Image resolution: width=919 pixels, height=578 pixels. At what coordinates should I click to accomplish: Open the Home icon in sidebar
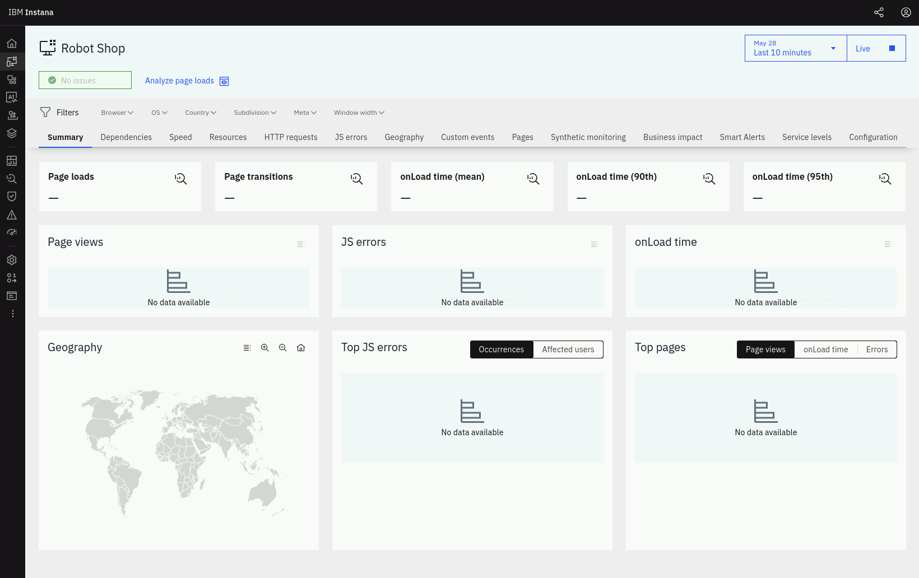coord(12,44)
